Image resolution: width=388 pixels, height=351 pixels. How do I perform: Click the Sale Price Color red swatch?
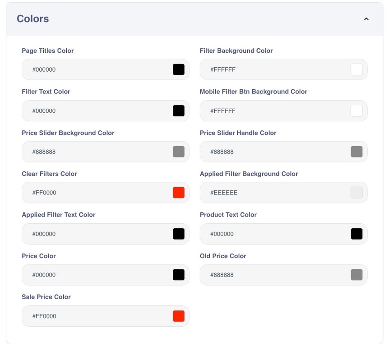179,316
